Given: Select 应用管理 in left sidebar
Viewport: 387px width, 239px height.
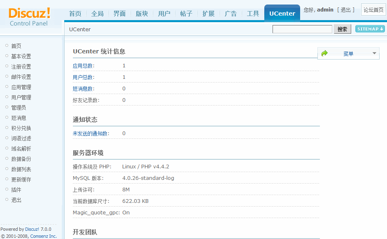Looking at the screenshot, I should click(21, 87).
